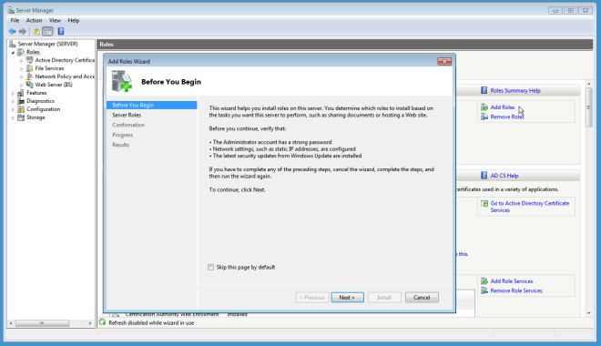Expand the Diagnostics tree node
The width and height of the screenshot is (601, 346).
(13, 101)
